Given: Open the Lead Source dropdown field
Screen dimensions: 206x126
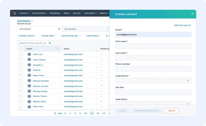Looking at the screenshot, I should [x=153, y=80].
